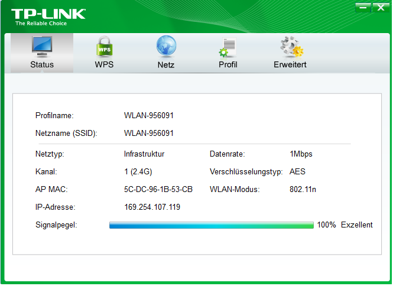
Task: Click the Signalpegel signal strength bar
Action: 212,225
